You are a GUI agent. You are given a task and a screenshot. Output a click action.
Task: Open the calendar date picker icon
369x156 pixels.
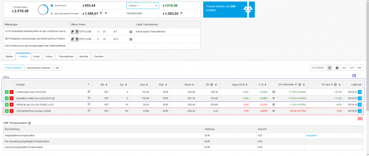329,68
